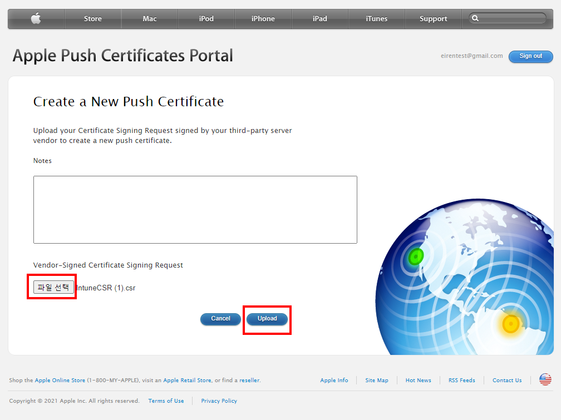Open the iPhone menu item
The height and width of the screenshot is (420, 561).
point(263,18)
